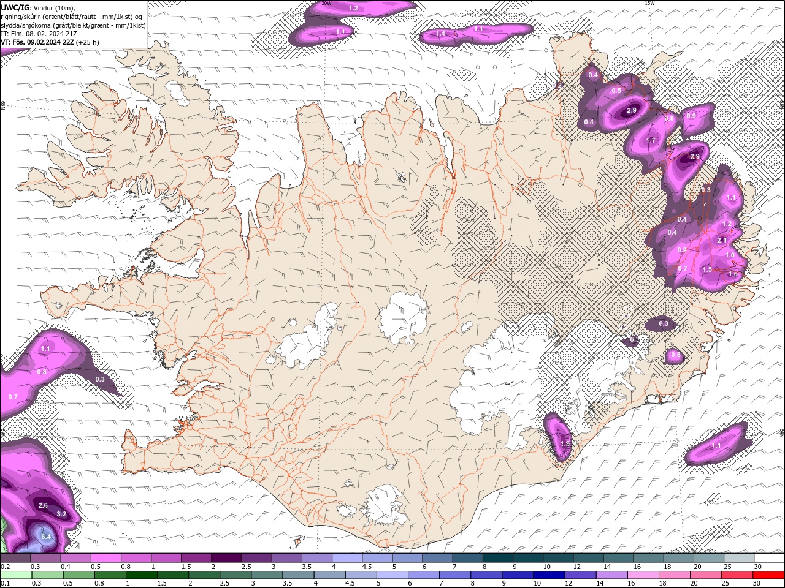
Task: Select the lower-row pink swatch between 18 and 20
Action: pos(675,575)
